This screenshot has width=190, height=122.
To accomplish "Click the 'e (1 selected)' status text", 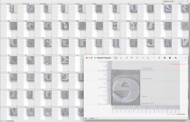I will pos(9,121).
